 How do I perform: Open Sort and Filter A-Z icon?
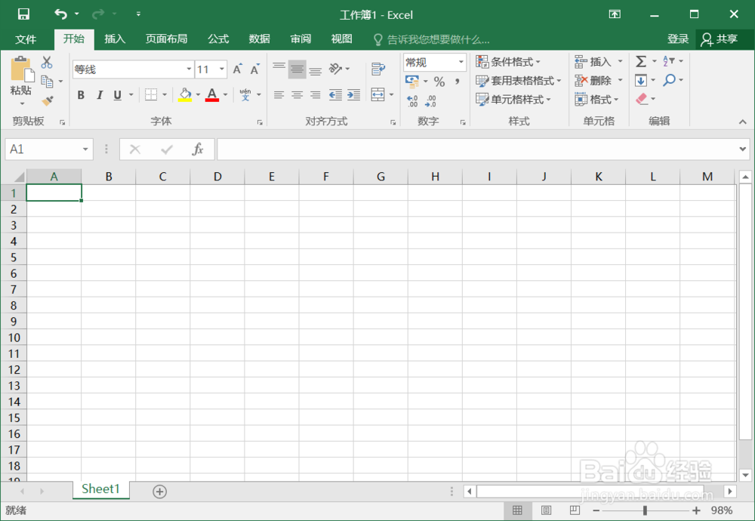(x=668, y=61)
